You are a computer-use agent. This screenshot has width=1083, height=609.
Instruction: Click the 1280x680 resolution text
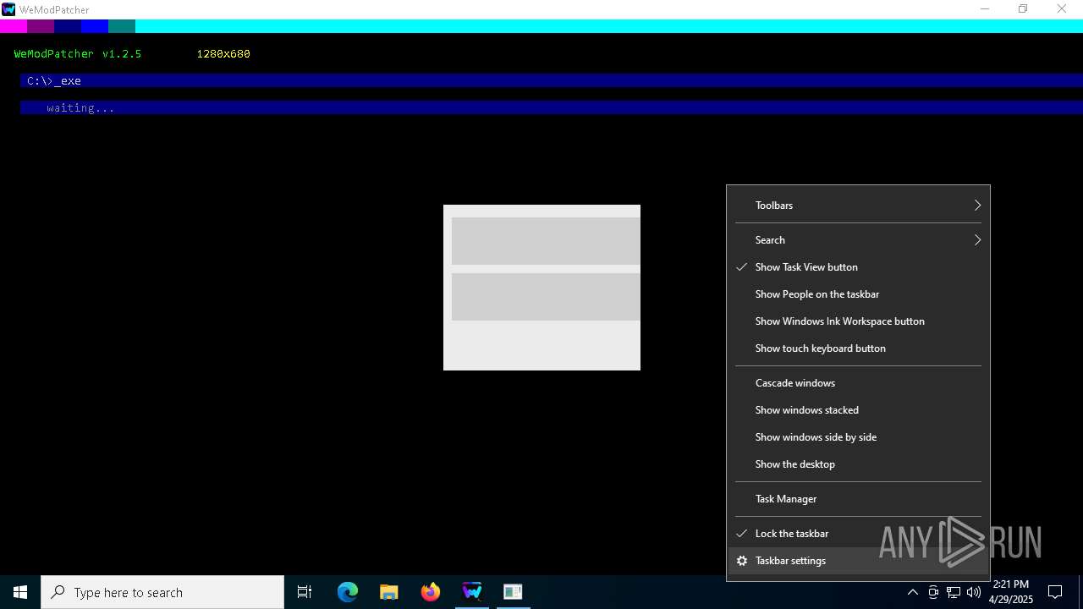(x=223, y=54)
